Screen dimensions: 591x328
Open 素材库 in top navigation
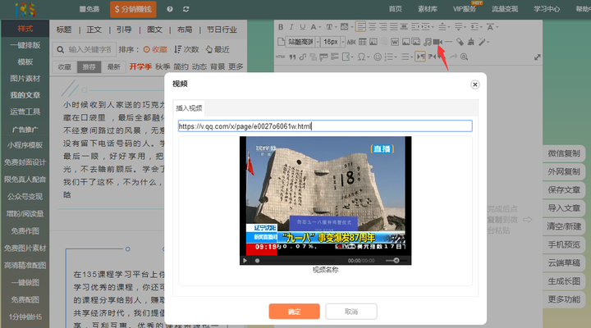[x=428, y=9]
